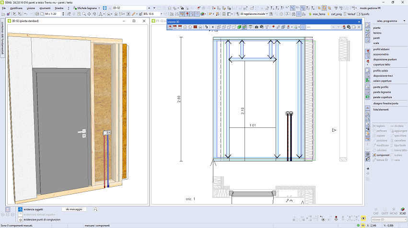
Task: Toggle the yellow eye in status bar
Action: click(x=364, y=225)
